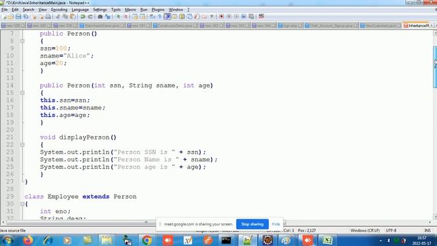
Task: Open Windows Start button
Action: point(8,241)
